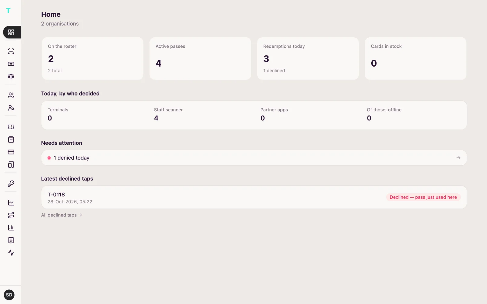Screen dimensions: 487x304
Task: Click the 'Of those, offline' count
Action: (x=369, y=118)
